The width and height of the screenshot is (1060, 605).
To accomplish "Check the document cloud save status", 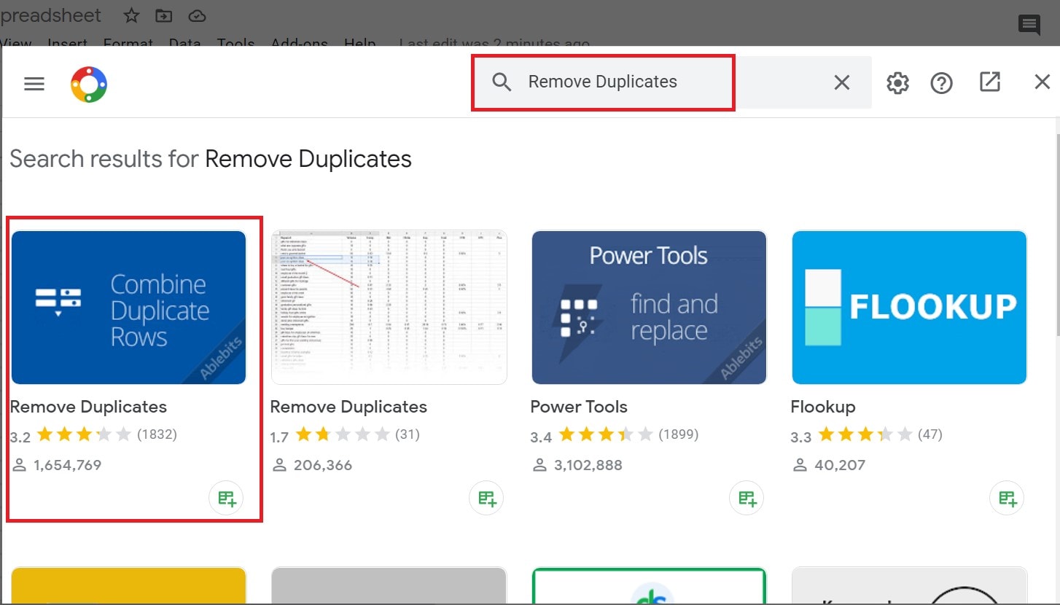I will point(197,15).
